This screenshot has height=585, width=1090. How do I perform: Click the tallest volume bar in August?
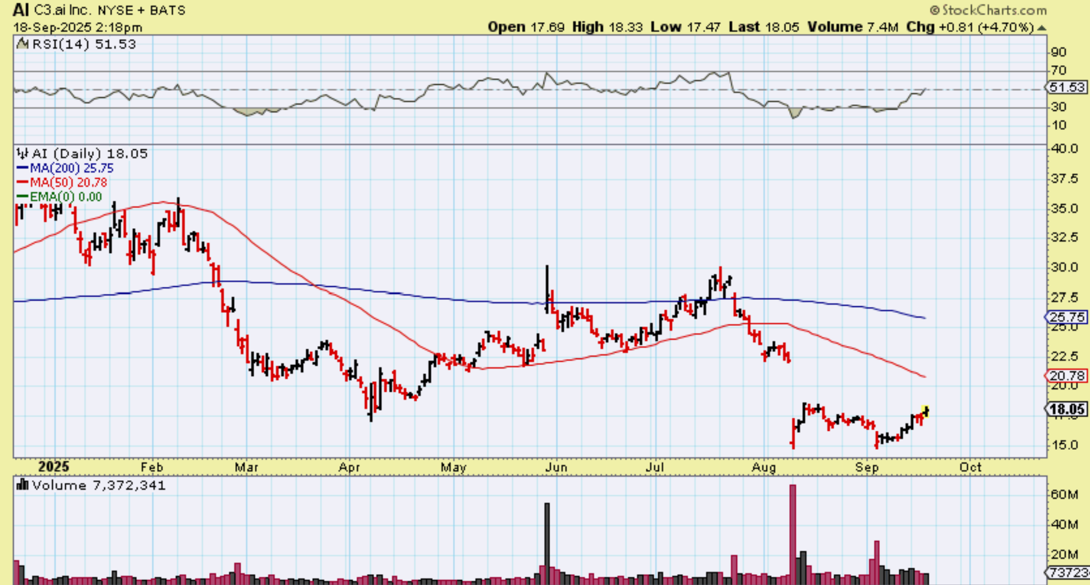[x=793, y=534]
